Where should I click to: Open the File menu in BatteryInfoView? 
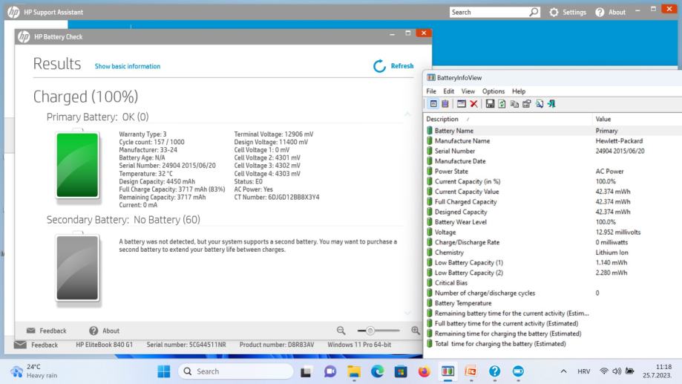pyautogui.click(x=431, y=91)
